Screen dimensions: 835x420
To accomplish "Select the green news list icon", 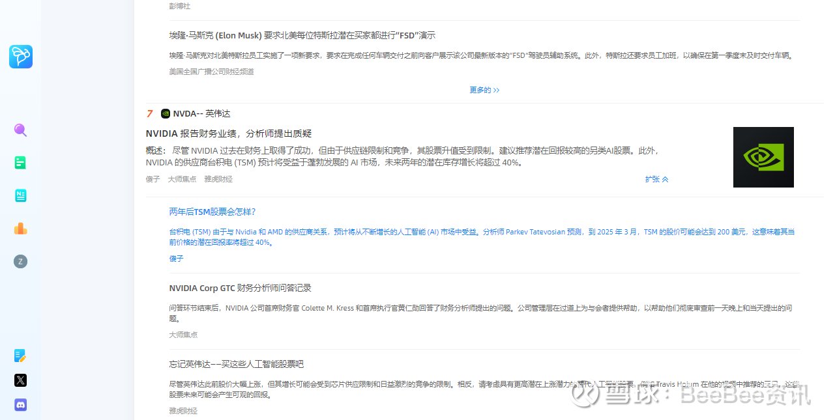I will point(20,162).
